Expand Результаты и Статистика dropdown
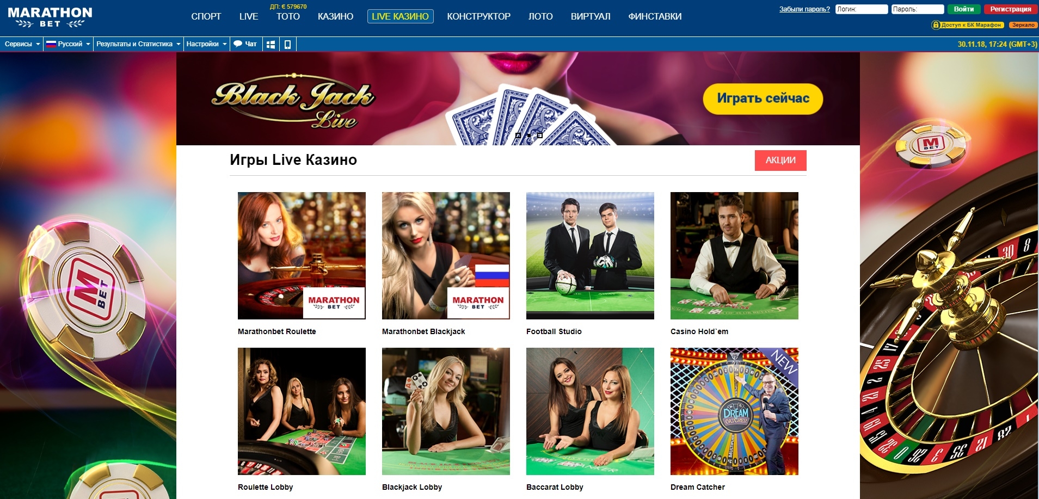This screenshot has width=1039, height=499. click(138, 44)
